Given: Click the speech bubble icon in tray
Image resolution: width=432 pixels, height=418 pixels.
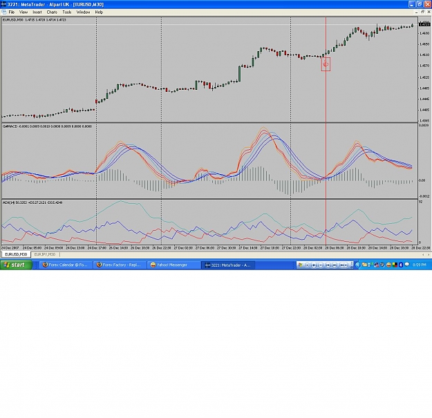Looking at the screenshot, I should pos(406,265).
